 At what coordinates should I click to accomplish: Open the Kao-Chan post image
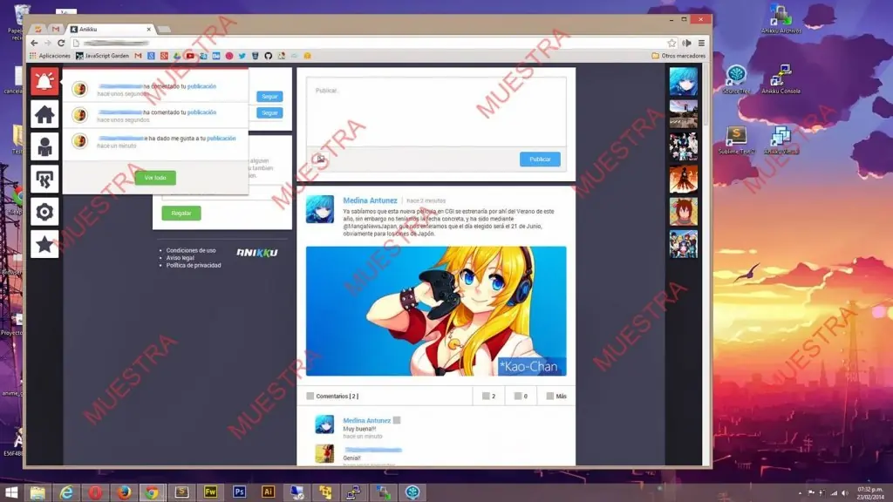click(x=436, y=311)
